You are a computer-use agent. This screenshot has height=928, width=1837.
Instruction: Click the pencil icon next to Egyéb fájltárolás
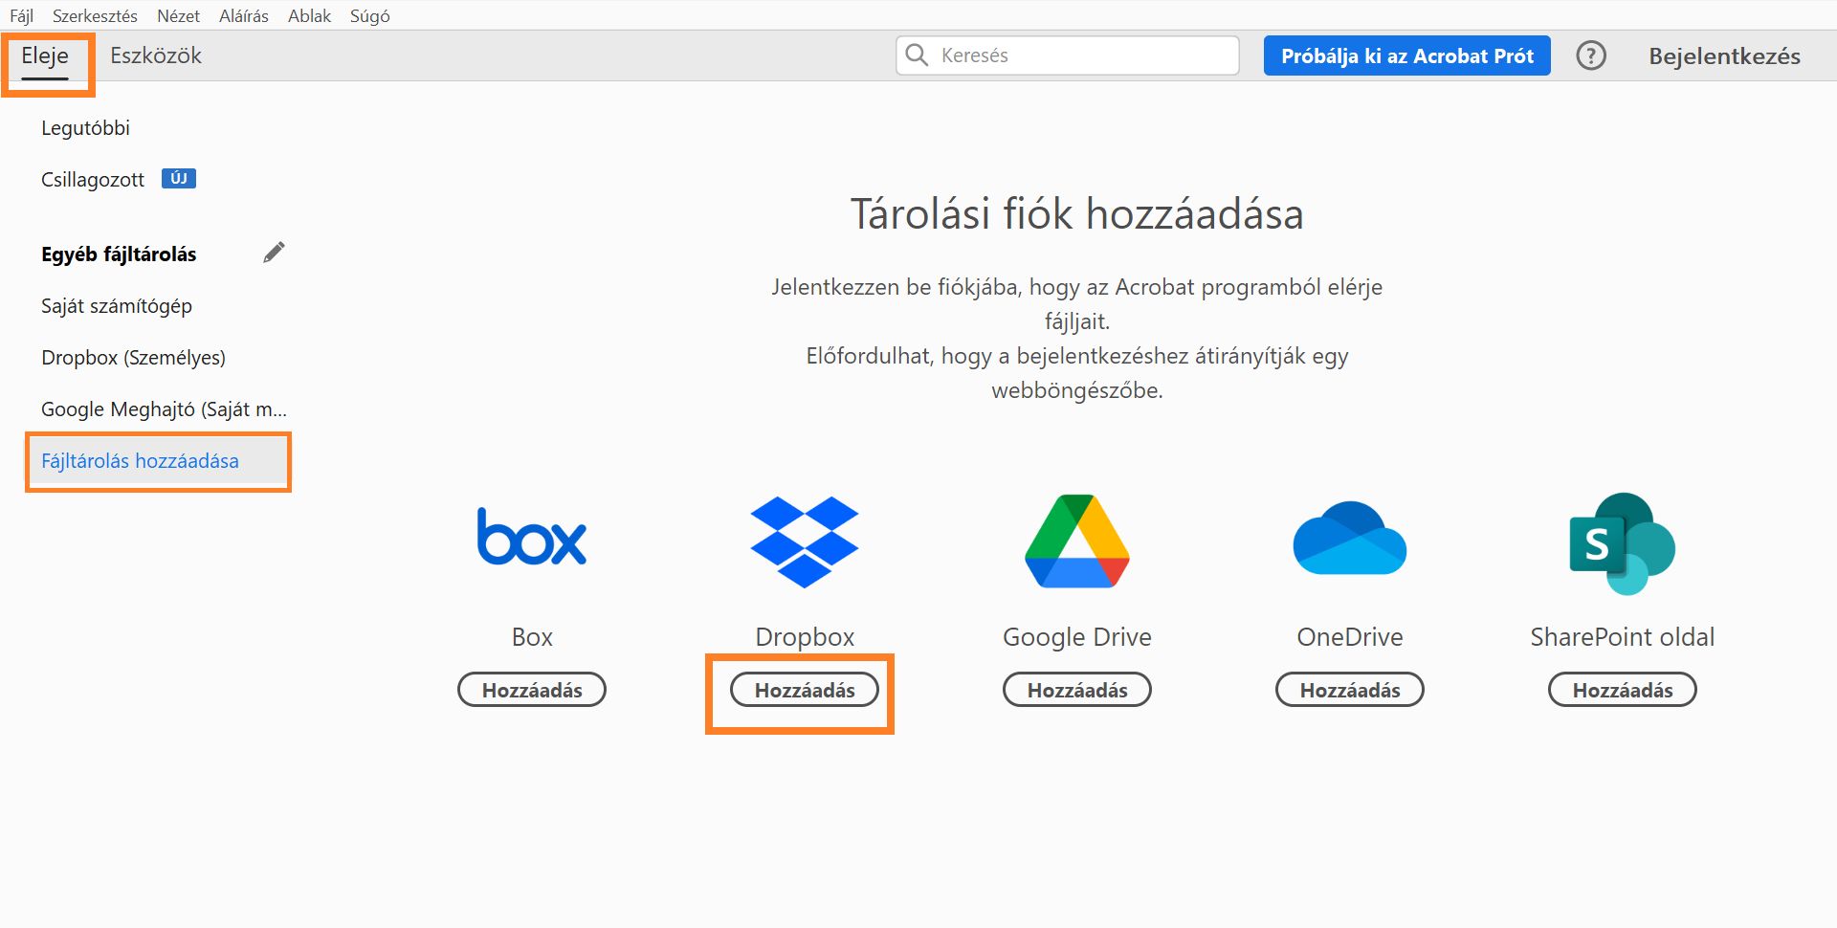point(275,252)
